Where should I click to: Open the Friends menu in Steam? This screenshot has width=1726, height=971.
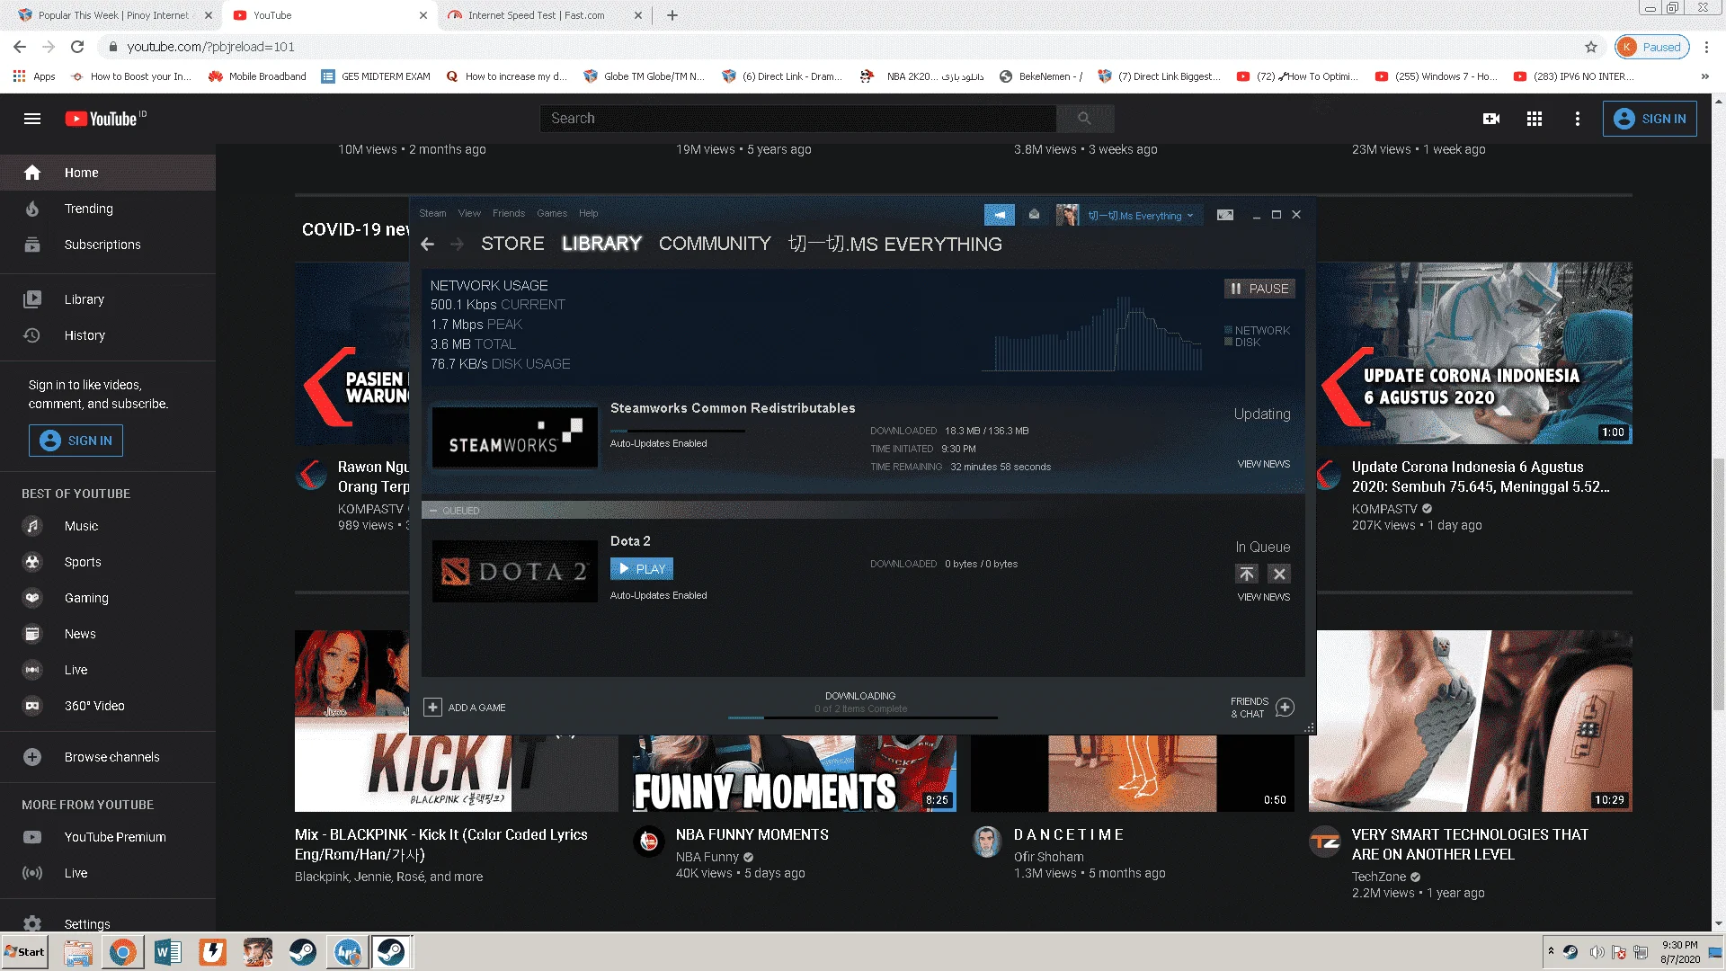coord(509,213)
